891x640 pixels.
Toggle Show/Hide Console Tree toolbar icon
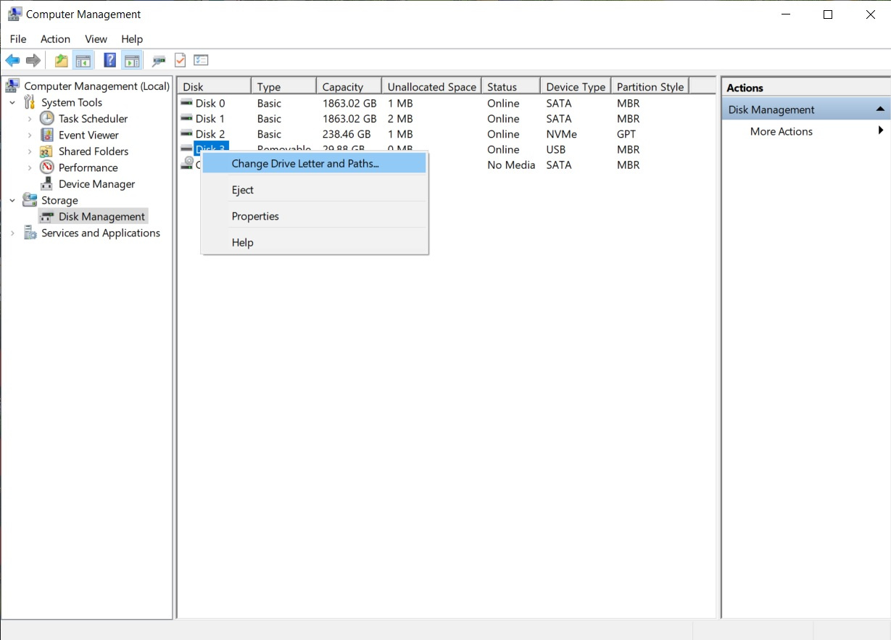[83, 61]
